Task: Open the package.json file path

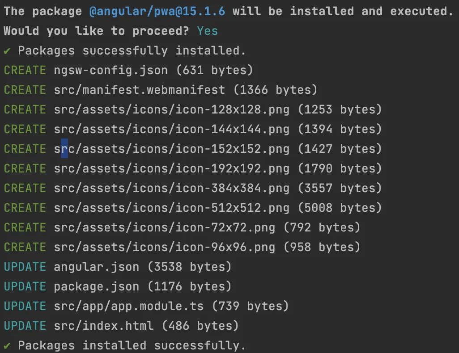Action: [96, 287]
